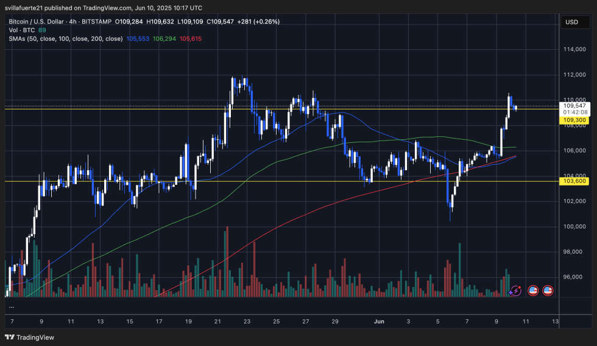This screenshot has width=597, height=346.
Task: Click the first US flag economic event icon
Action: click(533, 291)
